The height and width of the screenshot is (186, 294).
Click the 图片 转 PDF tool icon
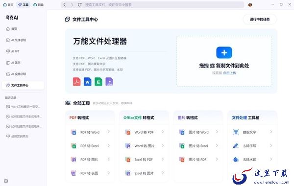182,160
